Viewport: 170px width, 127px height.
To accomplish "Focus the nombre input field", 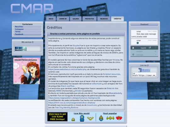I will click(144, 51).
